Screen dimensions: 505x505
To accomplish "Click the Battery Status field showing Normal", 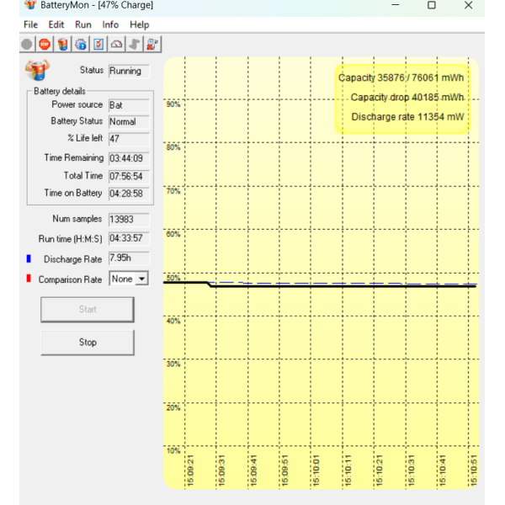I will pyautogui.click(x=129, y=122).
